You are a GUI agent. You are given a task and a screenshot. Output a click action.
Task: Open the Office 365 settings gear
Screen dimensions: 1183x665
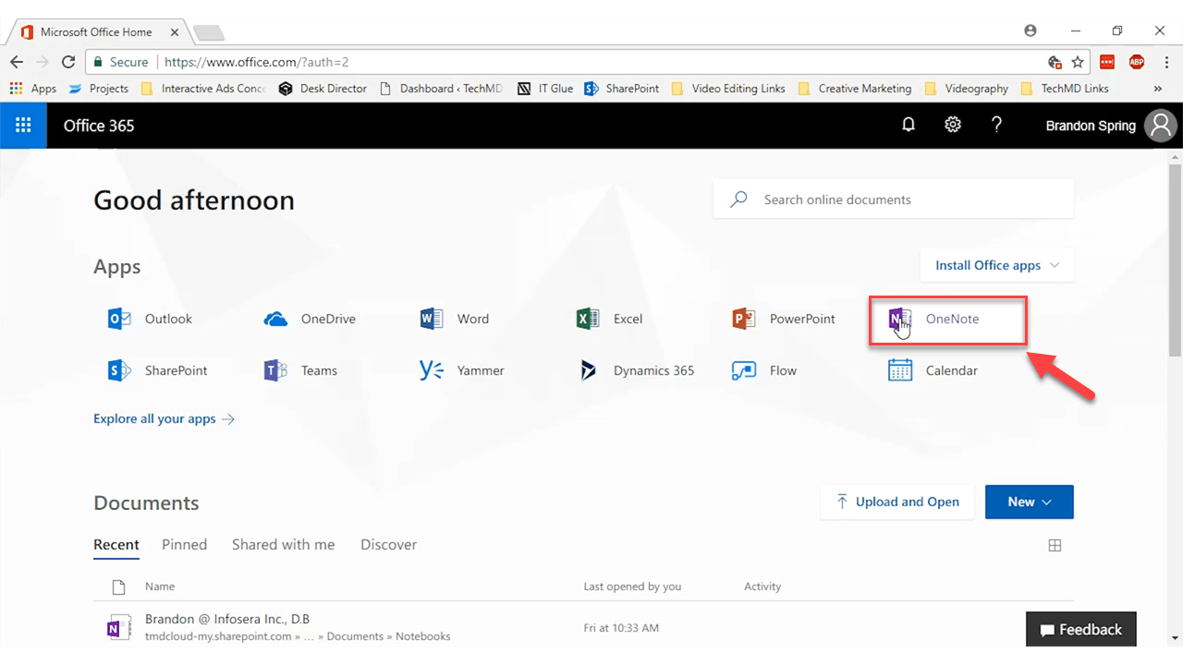coord(953,125)
